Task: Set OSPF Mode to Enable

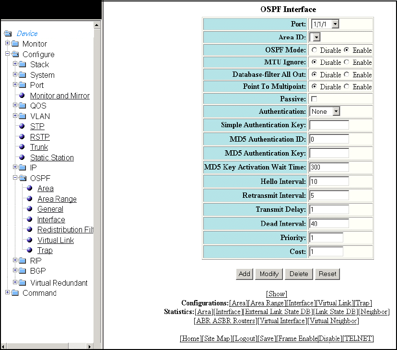Action: pyautogui.click(x=347, y=50)
